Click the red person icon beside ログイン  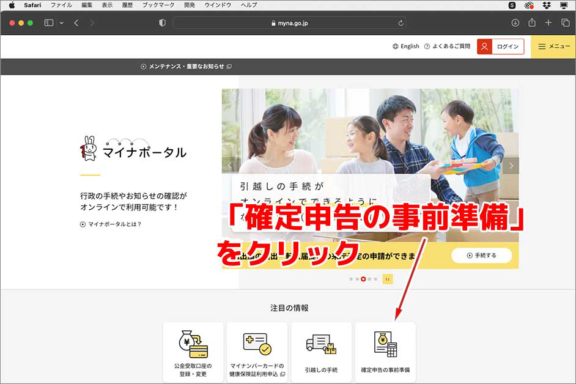tap(484, 46)
